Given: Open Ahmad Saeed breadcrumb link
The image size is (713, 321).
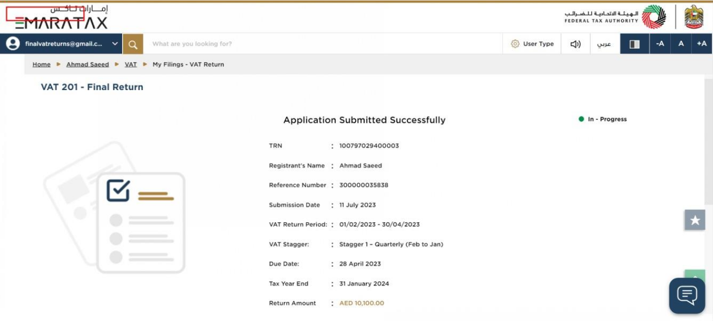Looking at the screenshot, I should click(x=88, y=64).
